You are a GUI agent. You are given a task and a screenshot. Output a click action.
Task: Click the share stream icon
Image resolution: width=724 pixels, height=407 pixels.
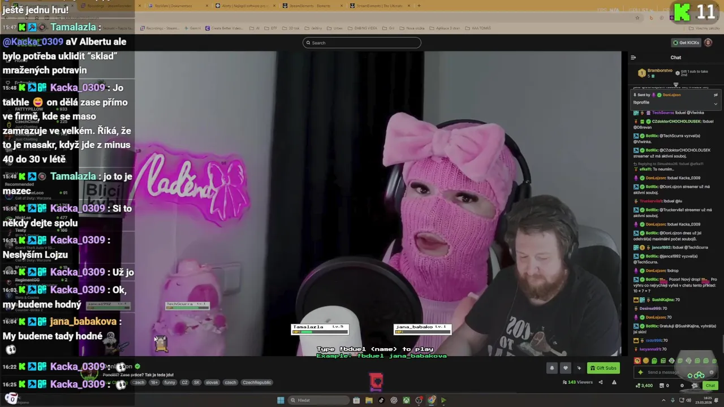tap(601, 382)
